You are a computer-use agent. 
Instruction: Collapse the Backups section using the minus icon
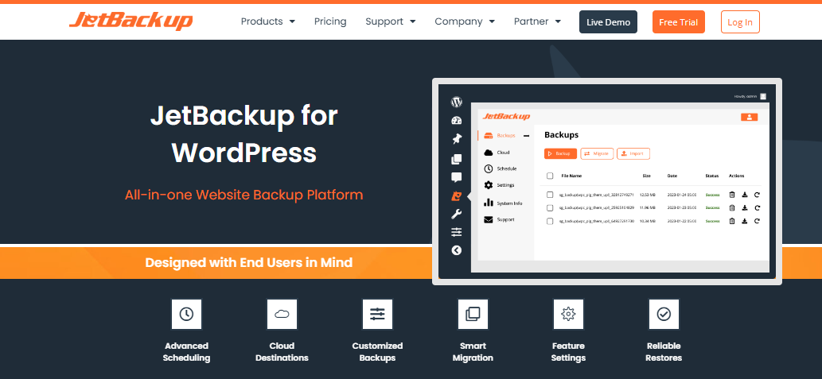(526, 136)
